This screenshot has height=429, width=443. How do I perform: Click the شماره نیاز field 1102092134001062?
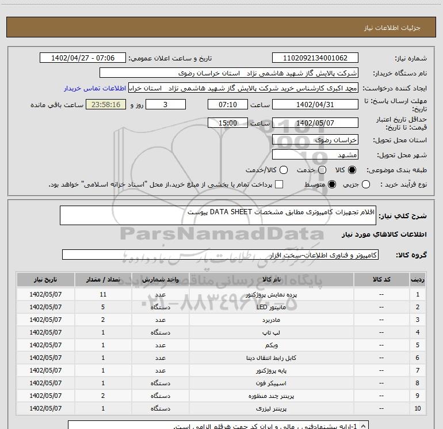315,58
